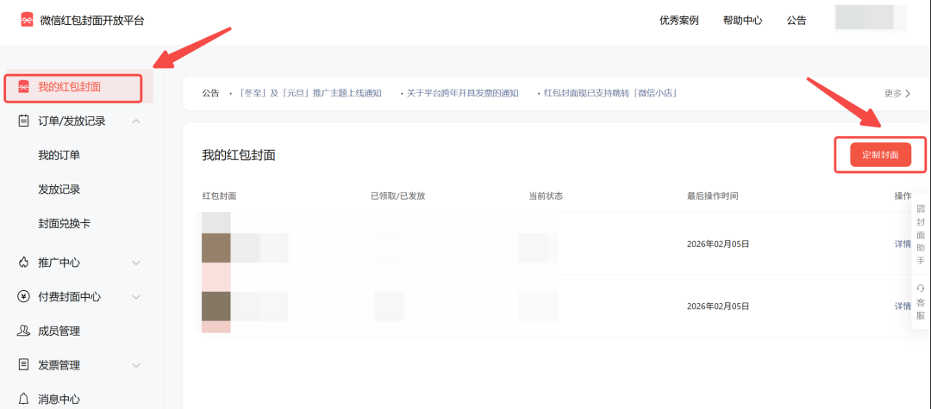This screenshot has width=931, height=409.
Task: Click the blurred account avatar at top right
Action: (x=871, y=18)
